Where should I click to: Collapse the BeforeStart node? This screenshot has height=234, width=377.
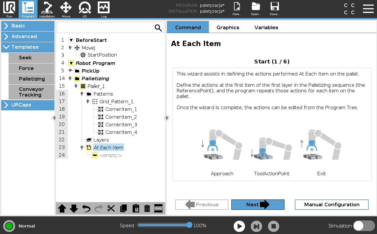(x=71, y=40)
